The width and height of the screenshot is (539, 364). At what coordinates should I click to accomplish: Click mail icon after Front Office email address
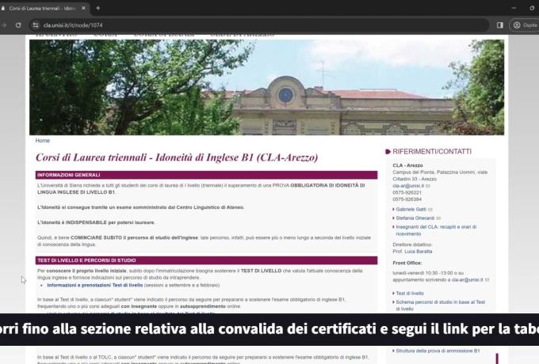tap(487, 280)
